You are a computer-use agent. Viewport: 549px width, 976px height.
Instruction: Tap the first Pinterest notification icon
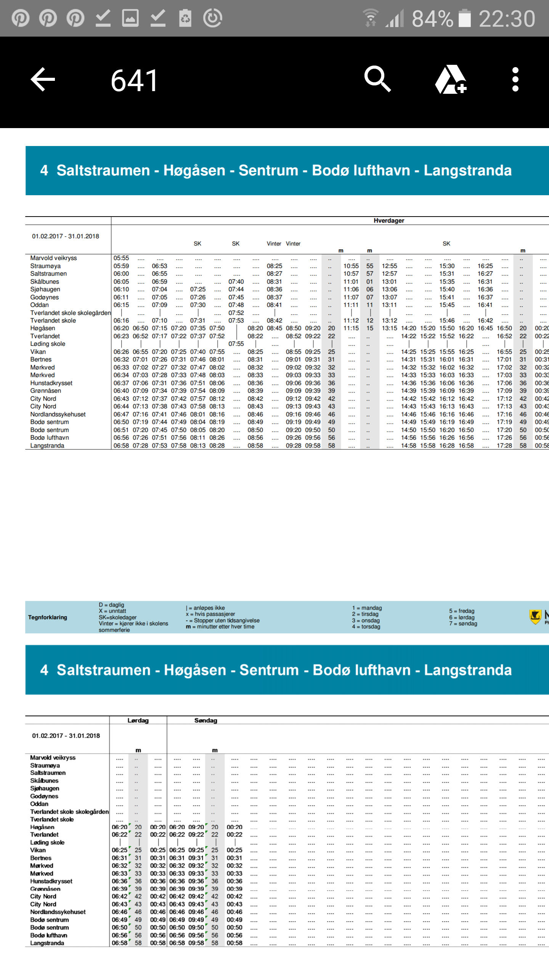point(21,18)
